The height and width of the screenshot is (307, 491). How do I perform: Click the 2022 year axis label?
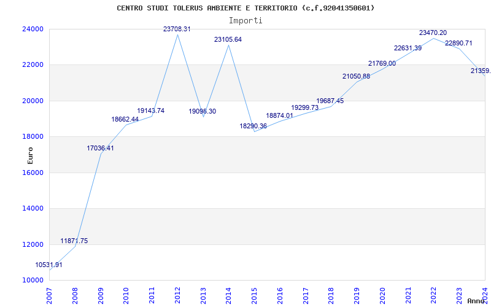pyautogui.click(x=434, y=296)
